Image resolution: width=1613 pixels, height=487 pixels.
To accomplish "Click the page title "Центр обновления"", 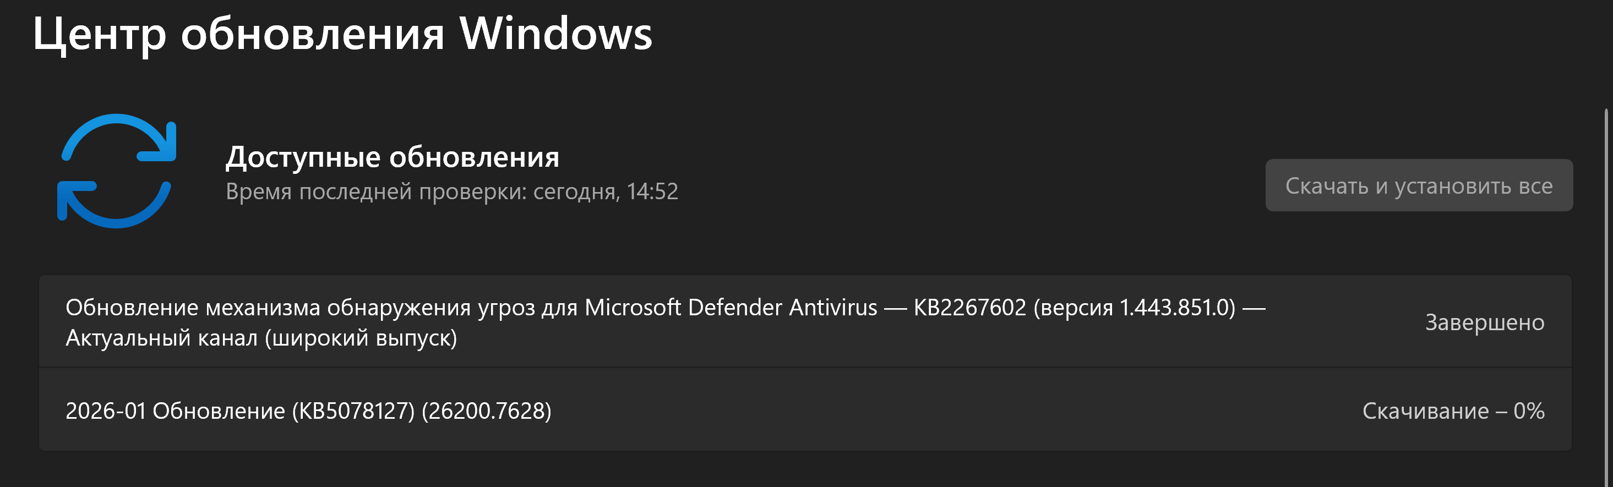I will (238, 34).
